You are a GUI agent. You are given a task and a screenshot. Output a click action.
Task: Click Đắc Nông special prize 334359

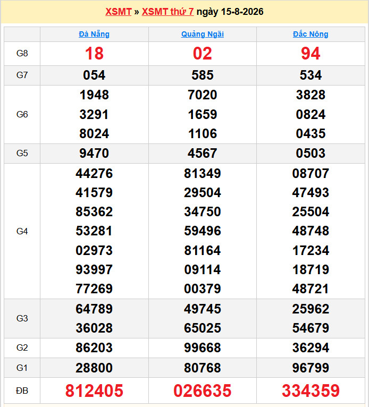coord(311,391)
